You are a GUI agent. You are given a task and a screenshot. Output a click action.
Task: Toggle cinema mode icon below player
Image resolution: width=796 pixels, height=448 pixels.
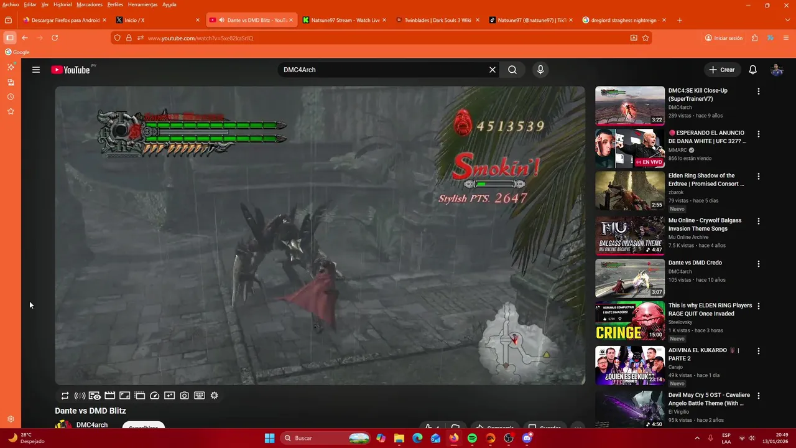coord(109,396)
